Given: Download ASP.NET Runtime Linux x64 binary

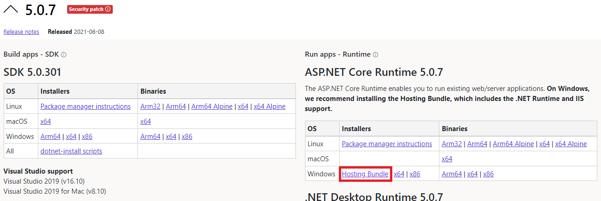Looking at the screenshot, I should [544, 144].
